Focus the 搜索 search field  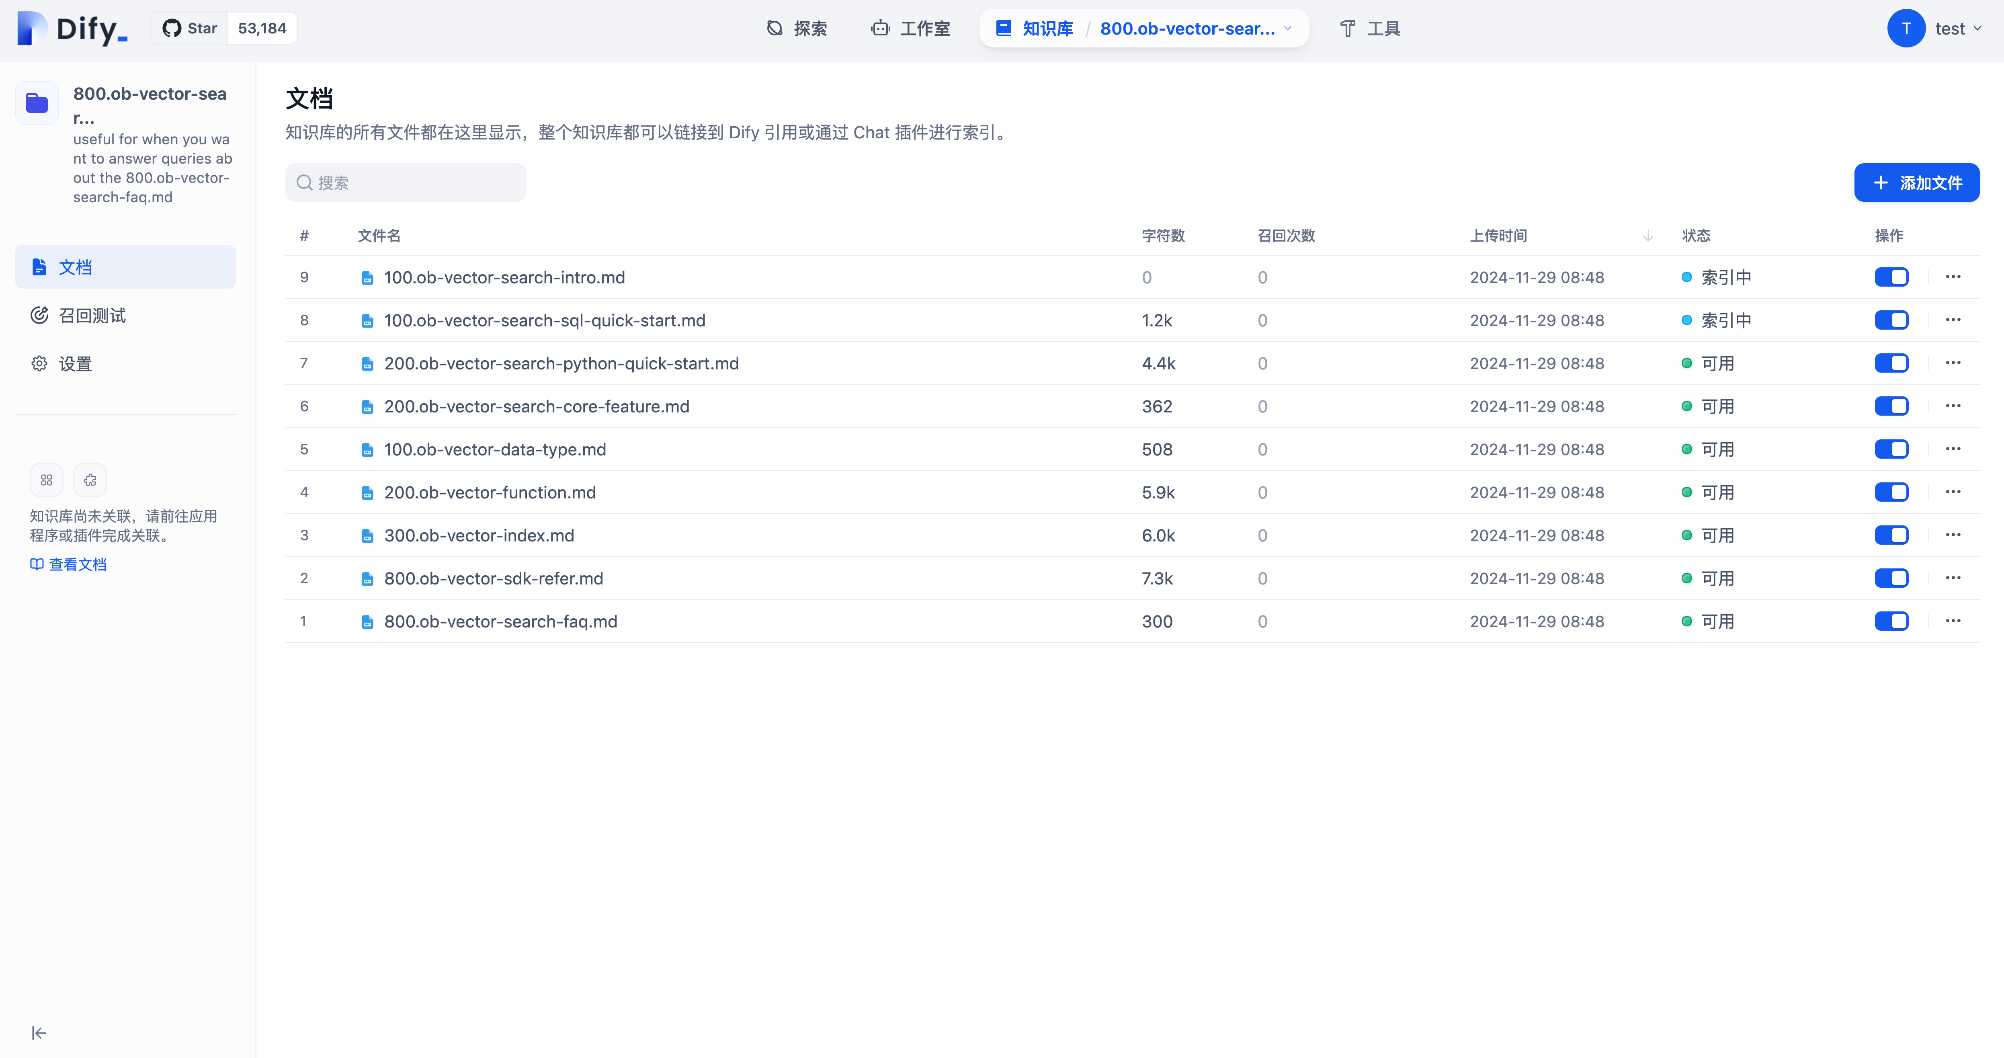[405, 183]
